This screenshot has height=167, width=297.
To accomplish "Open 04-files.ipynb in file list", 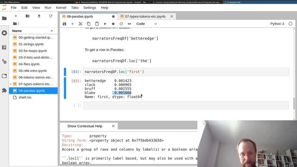I will tap(33, 64).
